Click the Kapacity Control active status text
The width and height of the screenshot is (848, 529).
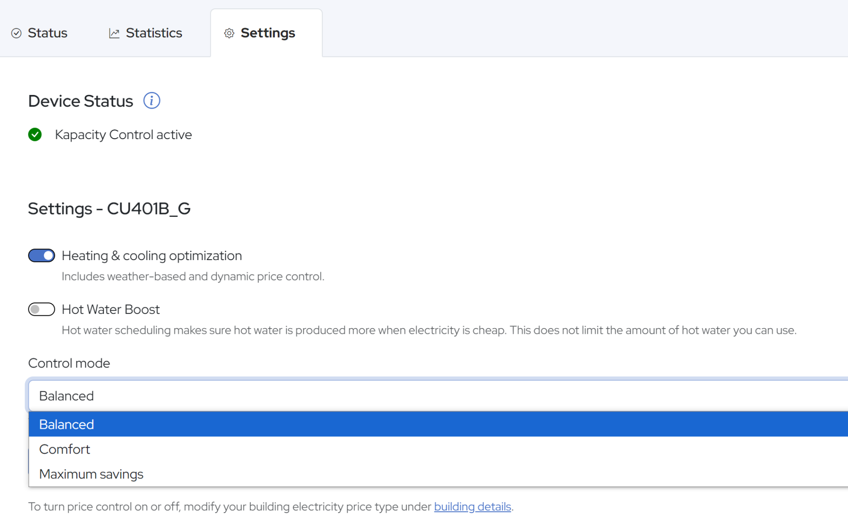[x=123, y=135]
